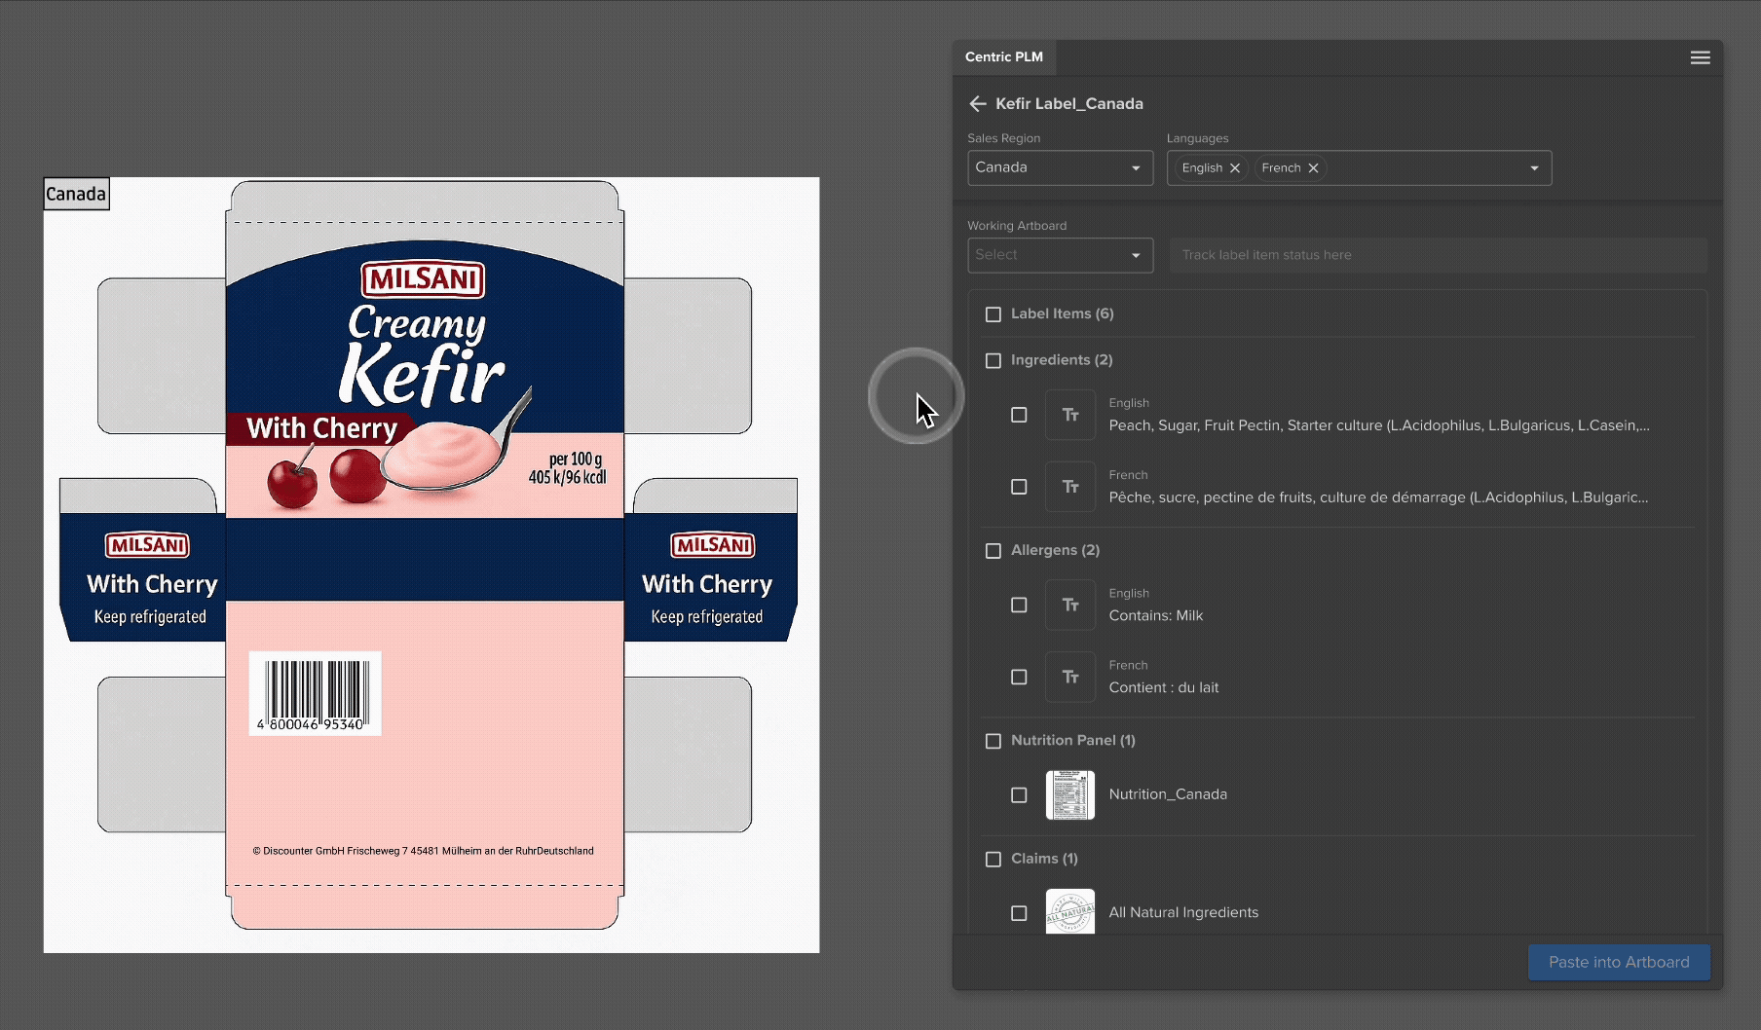Screen dimensions: 1761x1030
Task: Open the Working Artboard Select dropdown
Action: pos(1060,255)
